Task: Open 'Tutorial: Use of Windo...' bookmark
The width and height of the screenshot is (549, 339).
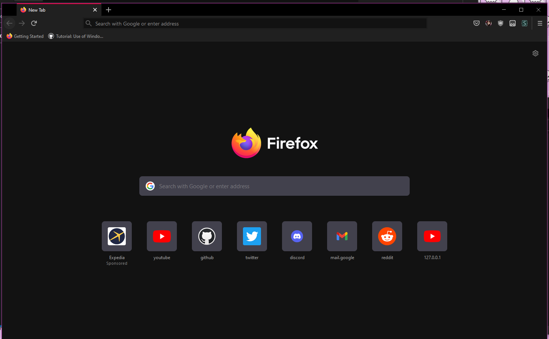Action: [x=76, y=36]
